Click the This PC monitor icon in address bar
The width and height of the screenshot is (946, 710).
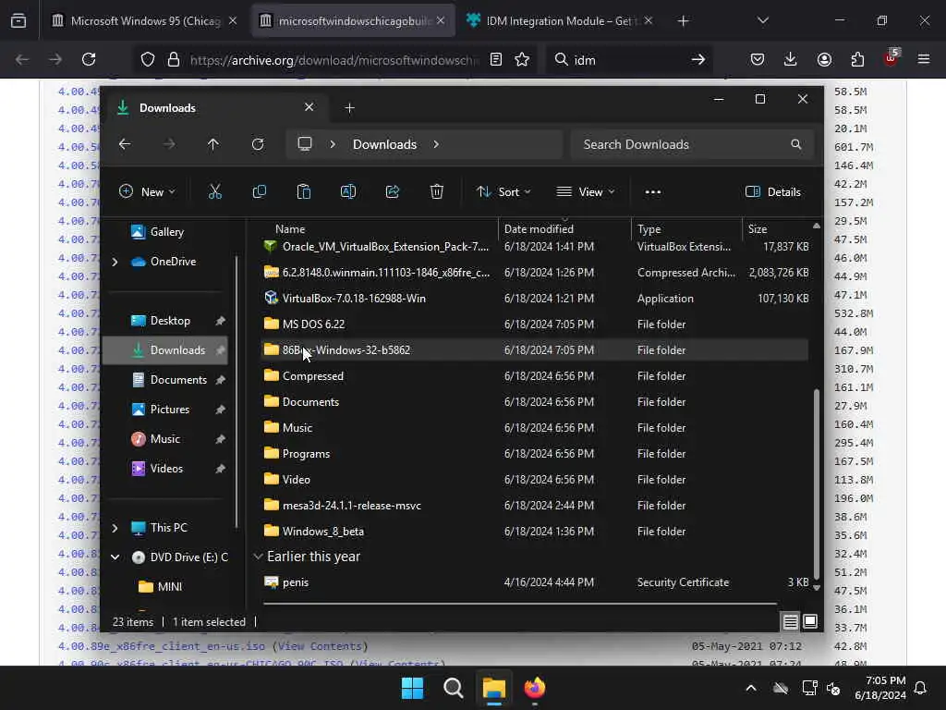point(305,144)
